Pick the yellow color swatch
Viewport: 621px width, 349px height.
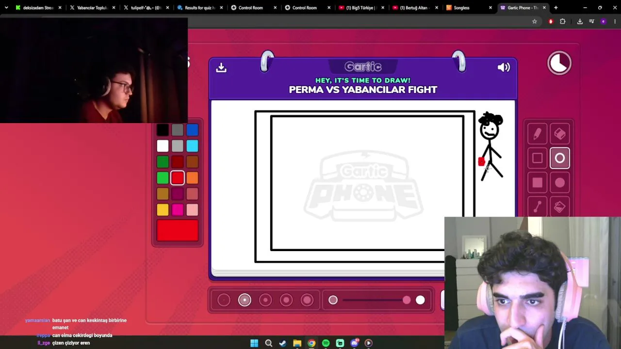coord(163,210)
